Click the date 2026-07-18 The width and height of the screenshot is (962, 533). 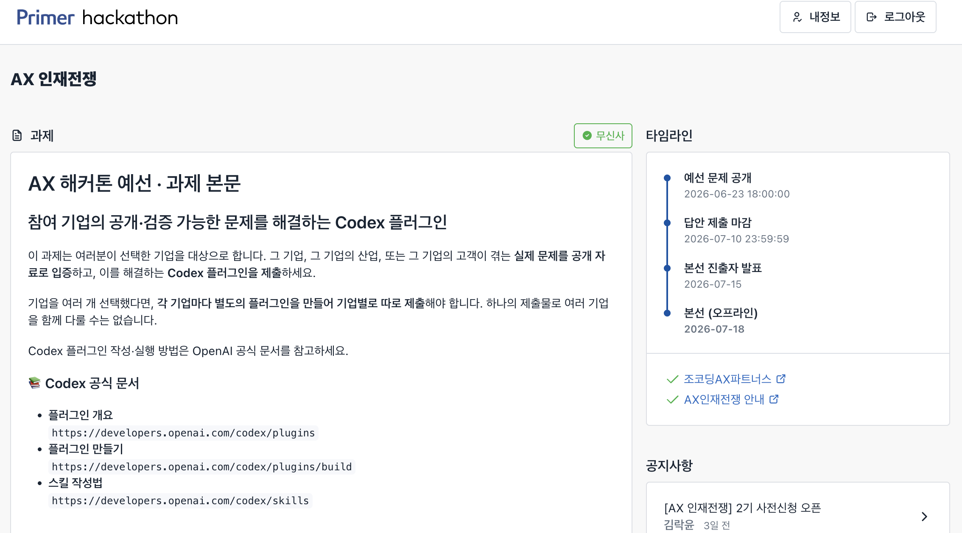tap(714, 329)
